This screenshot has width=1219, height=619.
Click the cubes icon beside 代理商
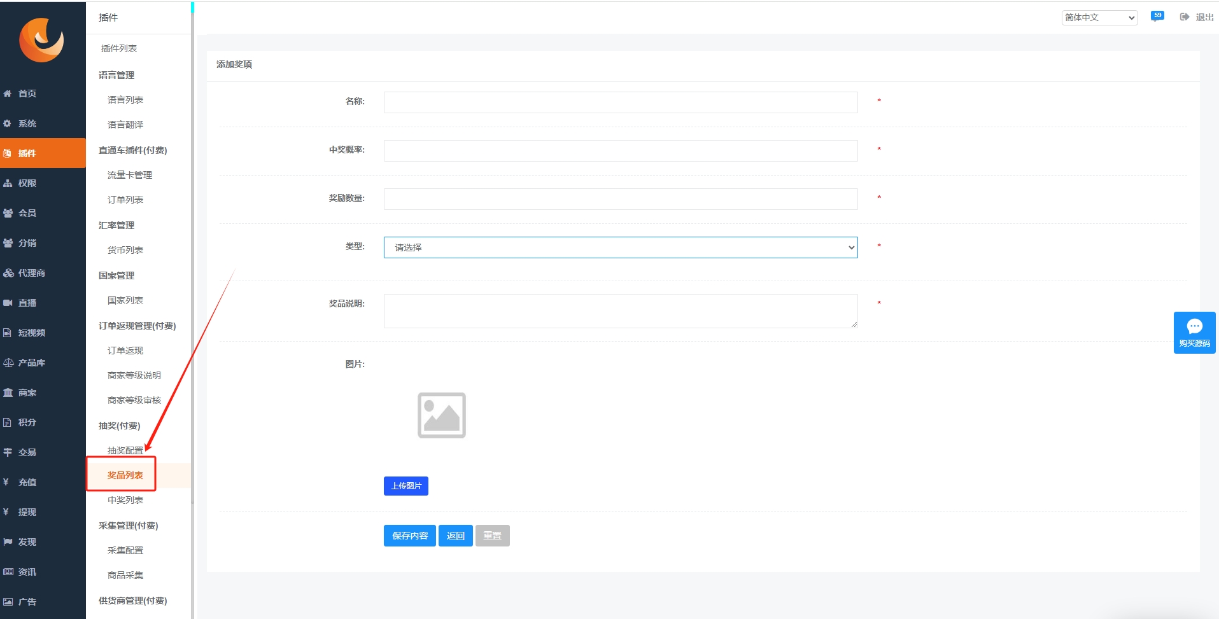(8, 273)
